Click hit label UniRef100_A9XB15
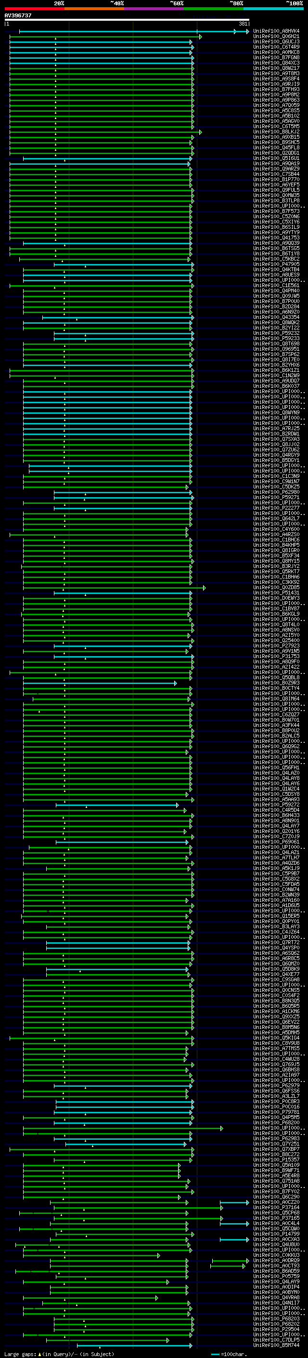The image size is (308, 1358). coord(276,137)
